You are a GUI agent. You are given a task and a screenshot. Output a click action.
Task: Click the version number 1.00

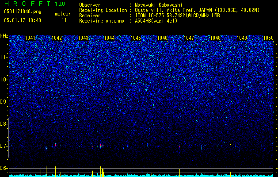coord(60,4)
